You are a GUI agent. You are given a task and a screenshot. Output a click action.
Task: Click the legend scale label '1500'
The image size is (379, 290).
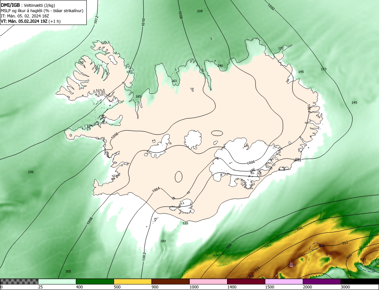coord(269,287)
